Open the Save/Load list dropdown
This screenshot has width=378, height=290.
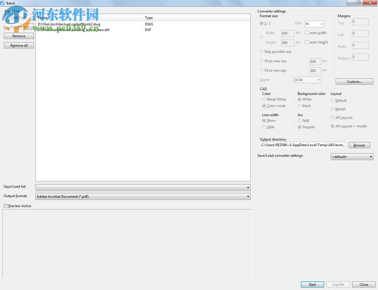coord(143,187)
